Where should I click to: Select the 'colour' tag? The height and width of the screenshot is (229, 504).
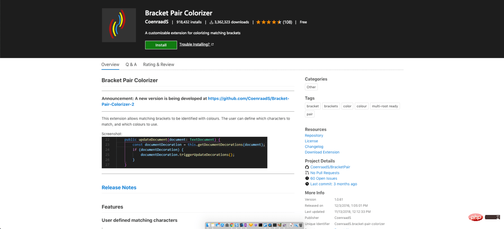click(362, 106)
